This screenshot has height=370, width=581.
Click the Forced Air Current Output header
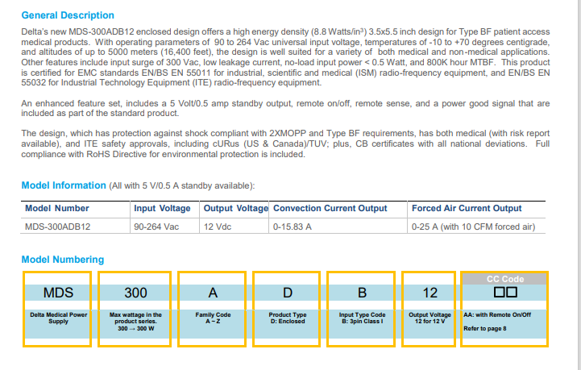click(x=467, y=208)
